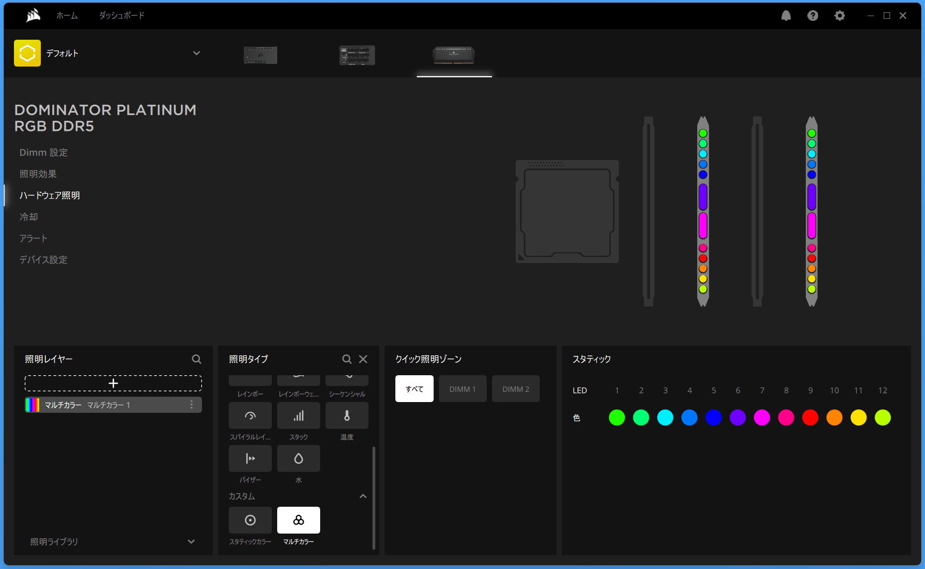Open Dimm 設定 section
This screenshot has height=569, width=925.
tap(44, 152)
